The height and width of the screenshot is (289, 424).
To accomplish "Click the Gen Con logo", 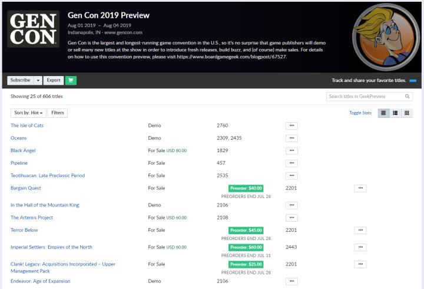I will pos(33,29).
